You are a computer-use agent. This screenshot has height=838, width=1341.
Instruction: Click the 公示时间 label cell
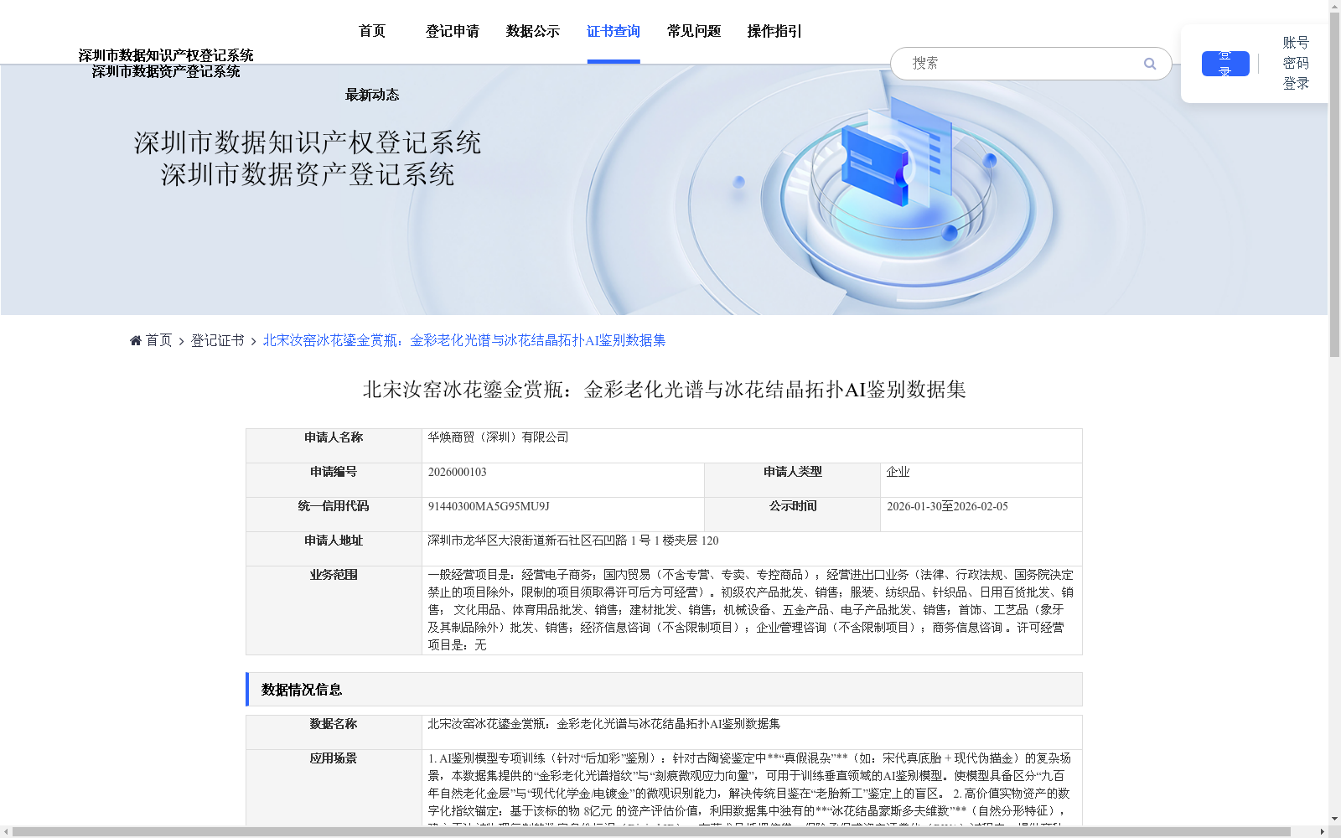(x=792, y=515)
